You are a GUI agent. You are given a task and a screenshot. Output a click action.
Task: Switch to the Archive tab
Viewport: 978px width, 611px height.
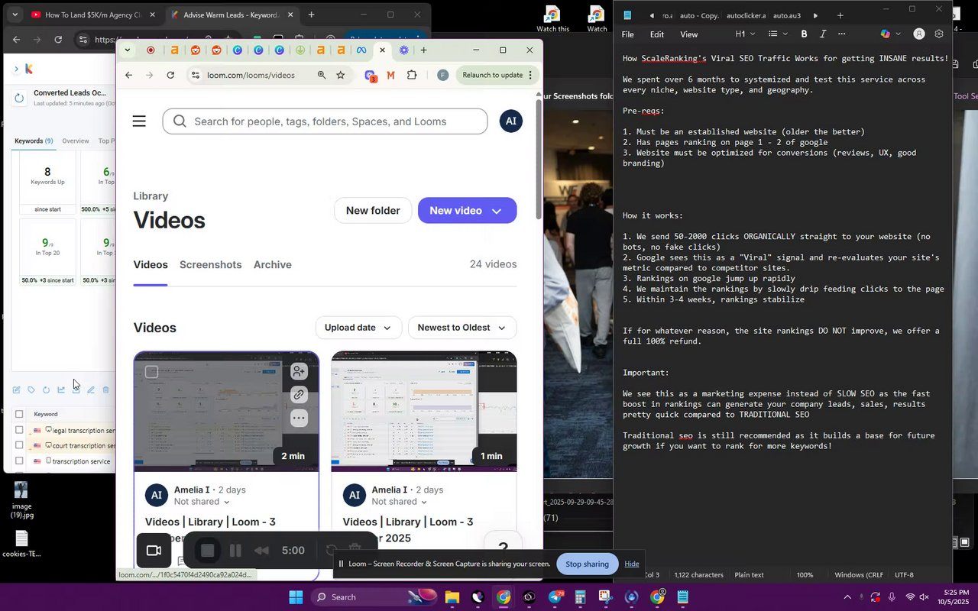click(273, 265)
